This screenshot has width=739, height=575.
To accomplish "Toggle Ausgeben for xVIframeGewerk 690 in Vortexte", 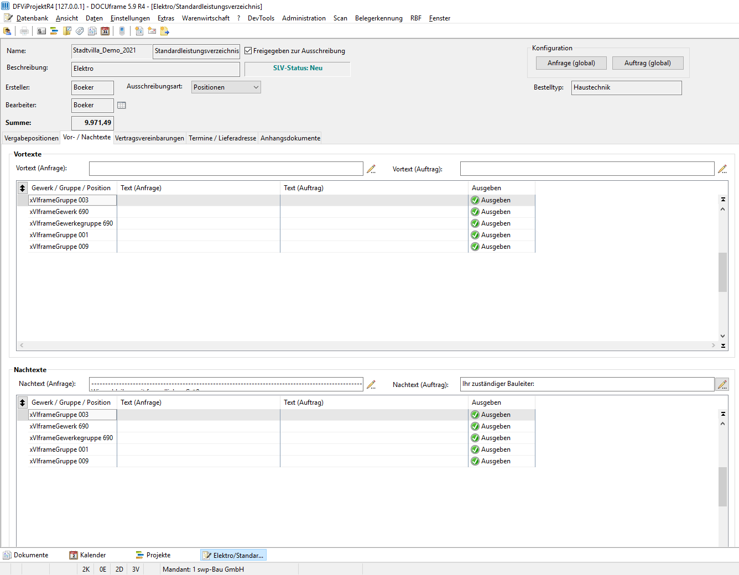I will point(475,212).
